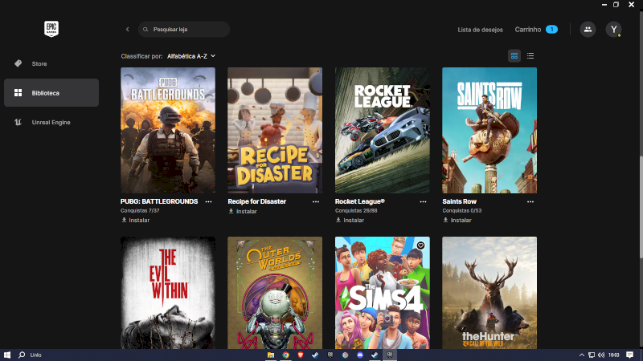The image size is (643, 361).
Task: Click the heart icon on The Sims 4
Action: (x=420, y=245)
